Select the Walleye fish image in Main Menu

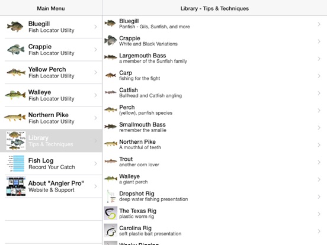coord(15,95)
